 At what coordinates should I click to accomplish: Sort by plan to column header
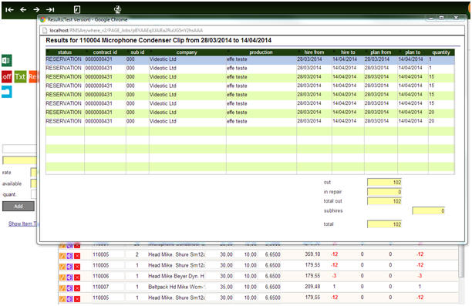(413, 52)
